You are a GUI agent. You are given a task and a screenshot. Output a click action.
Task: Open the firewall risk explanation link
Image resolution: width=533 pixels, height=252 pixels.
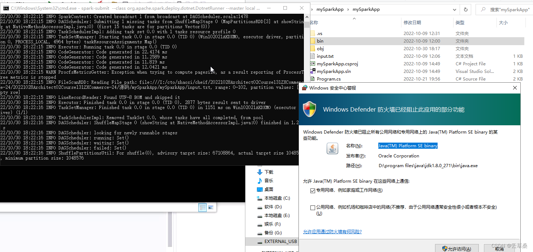coord(332,231)
